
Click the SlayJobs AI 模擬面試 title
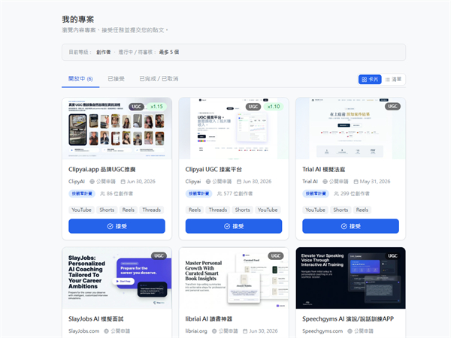[95, 318]
